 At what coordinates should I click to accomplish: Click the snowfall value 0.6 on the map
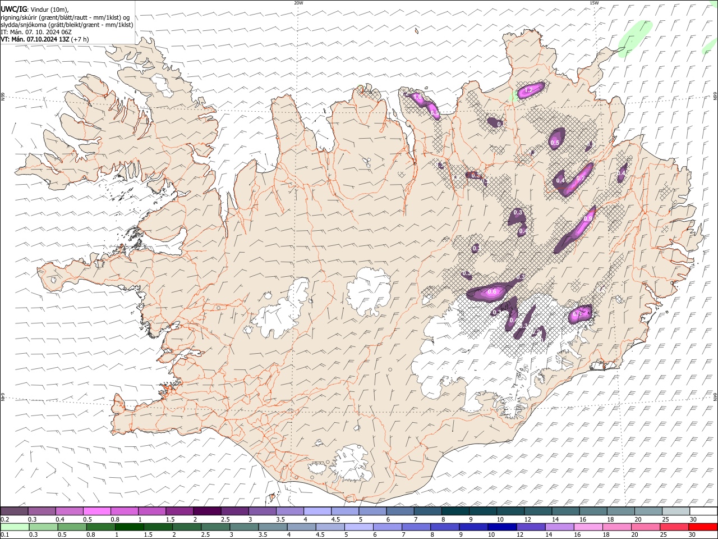click(493, 292)
